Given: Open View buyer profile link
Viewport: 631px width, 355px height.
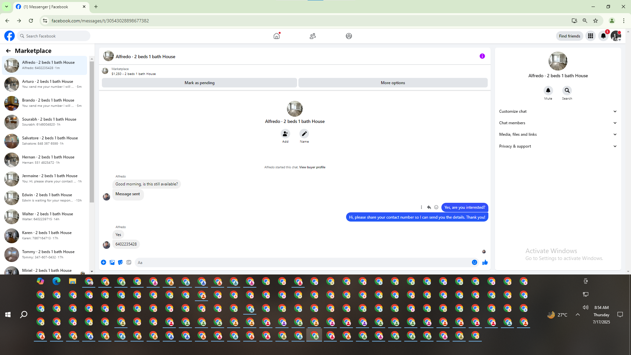Looking at the screenshot, I should point(312,167).
